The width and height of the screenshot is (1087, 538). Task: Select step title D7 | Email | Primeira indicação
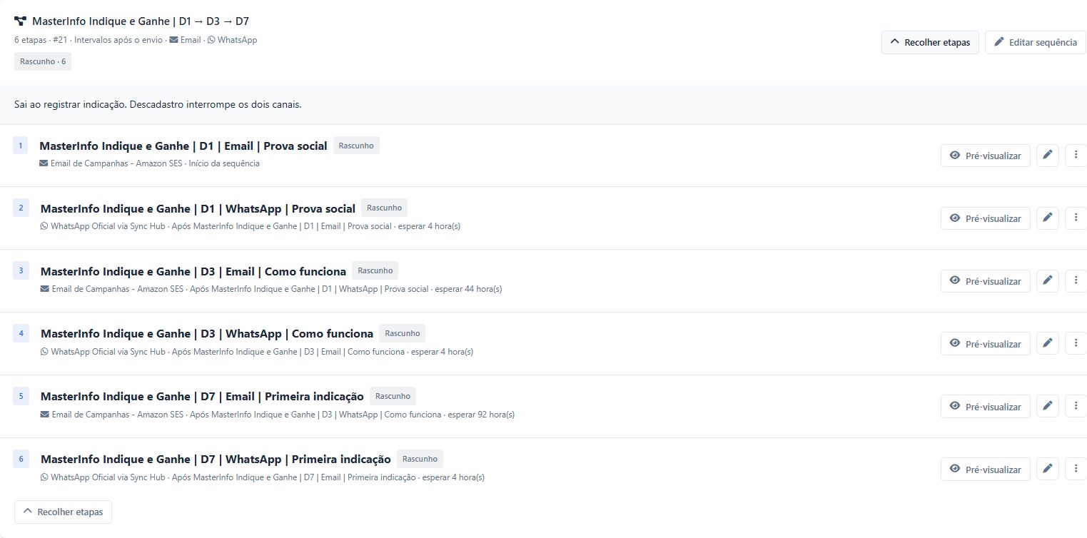[202, 397]
